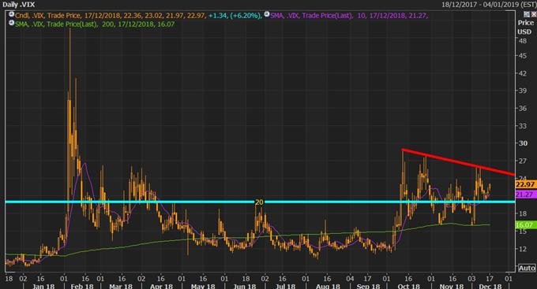Select the SMA 10 purple legend text
This screenshot has height=289, width=537.
pyautogui.click(x=349, y=16)
